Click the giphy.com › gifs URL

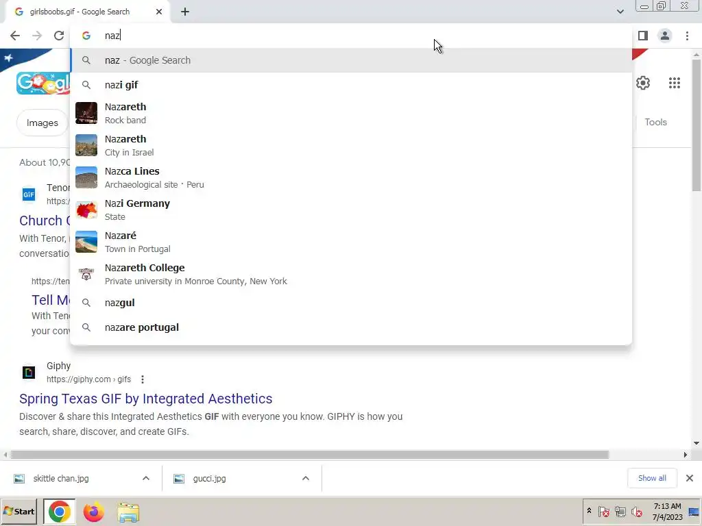88,379
